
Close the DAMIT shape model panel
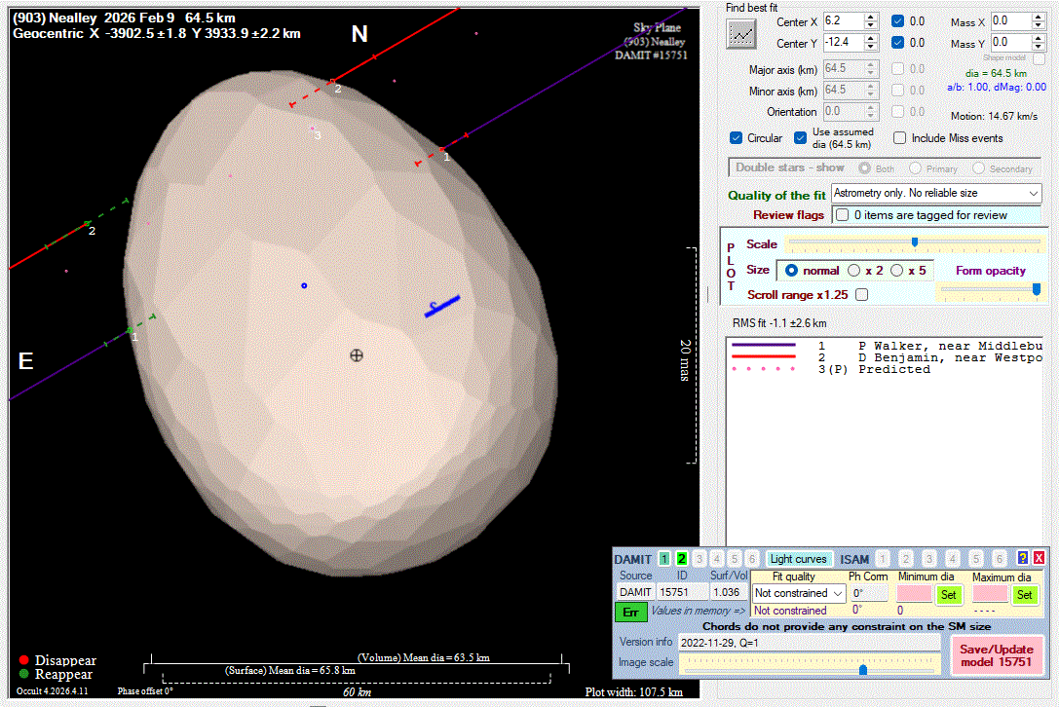[x=1039, y=558]
